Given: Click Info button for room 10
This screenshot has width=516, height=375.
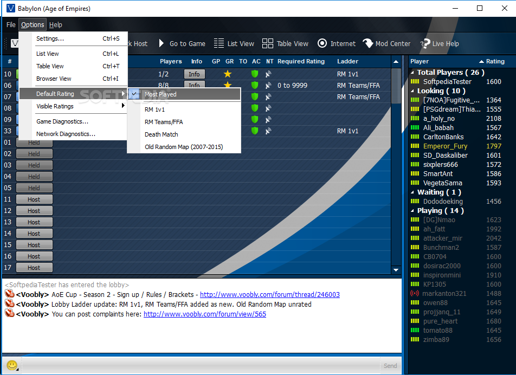Looking at the screenshot, I should coord(194,74).
